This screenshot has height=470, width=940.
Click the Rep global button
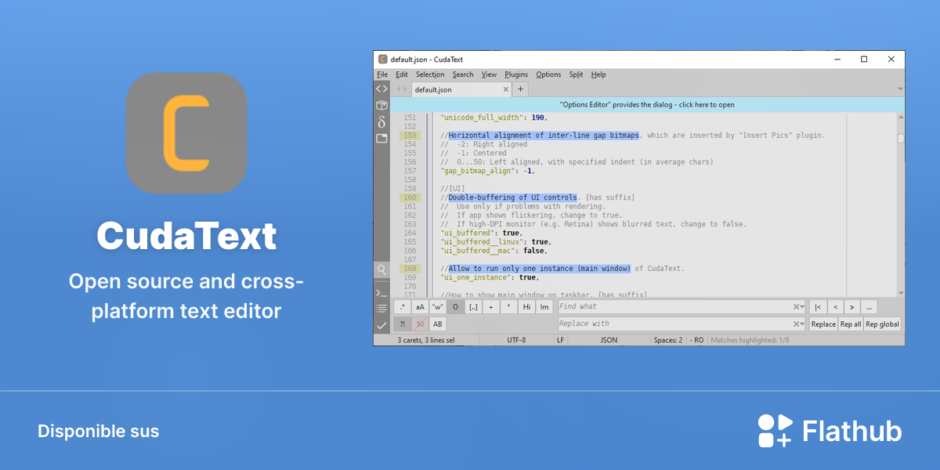tap(883, 324)
